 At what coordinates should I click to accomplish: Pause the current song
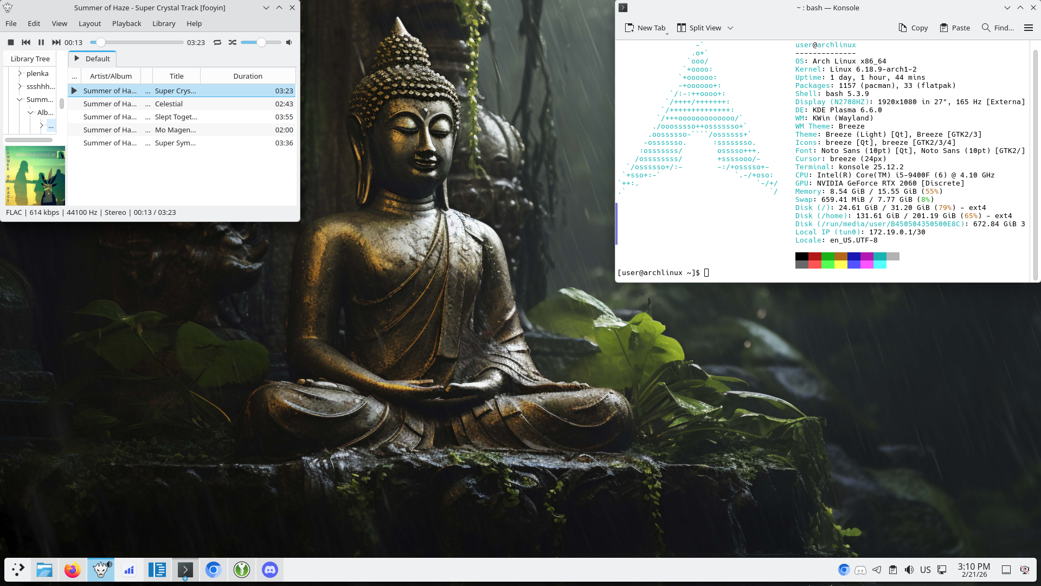(41, 42)
